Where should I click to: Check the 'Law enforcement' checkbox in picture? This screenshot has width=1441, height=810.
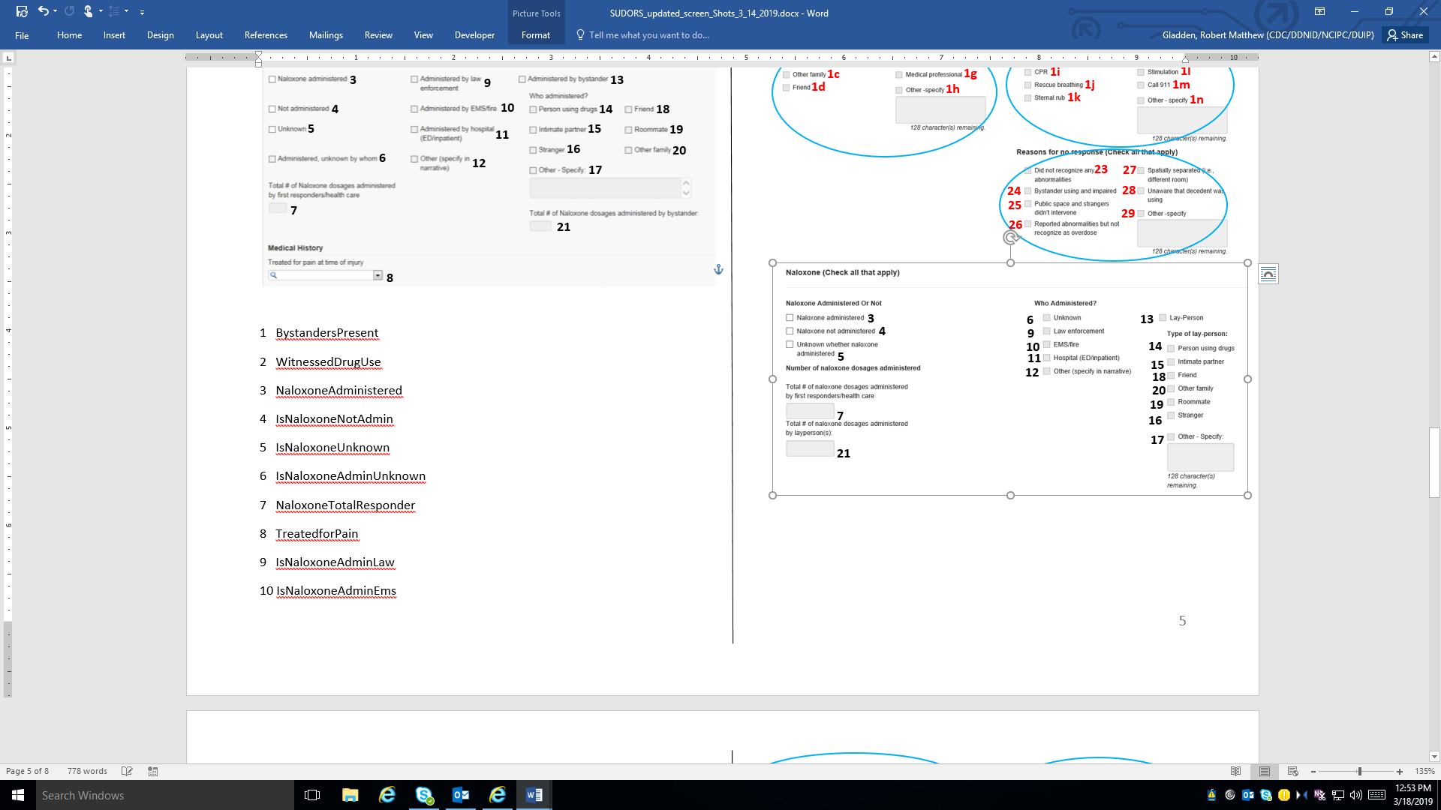tap(1047, 331)
